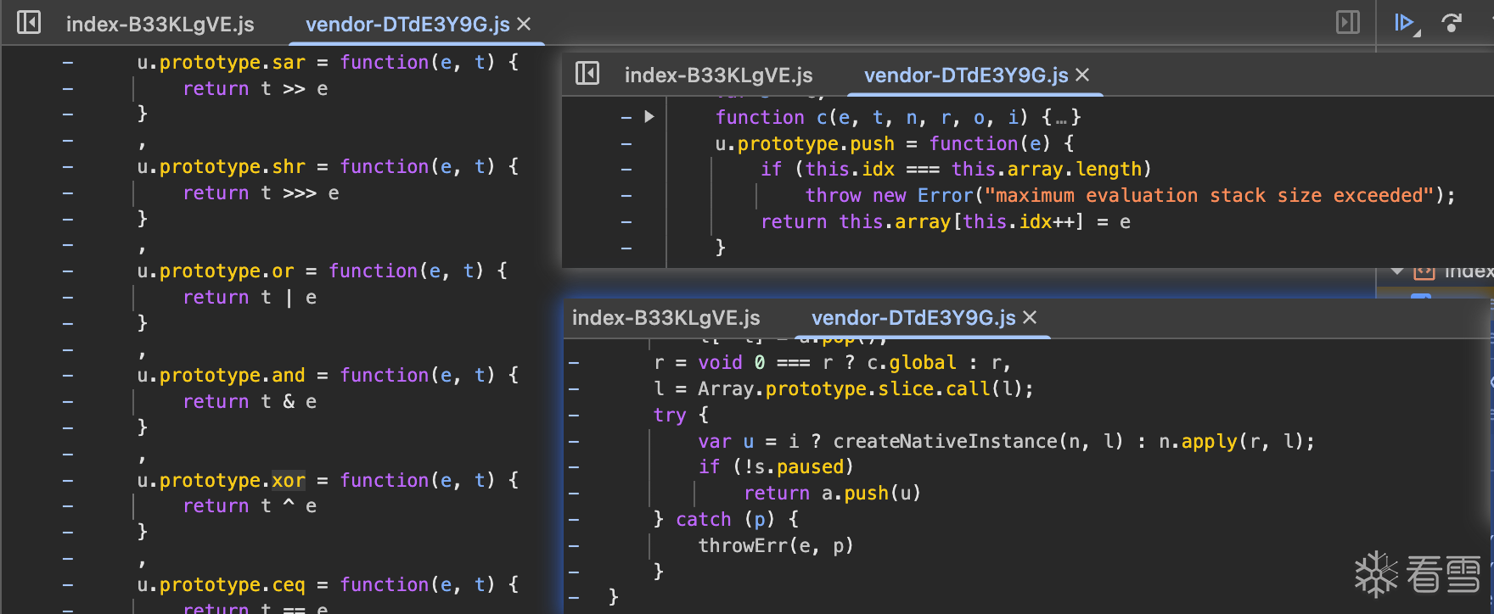
Task: Close vendor-DTdE3Y9G.js tab in lower-right panel
Action: [1030, 318]
